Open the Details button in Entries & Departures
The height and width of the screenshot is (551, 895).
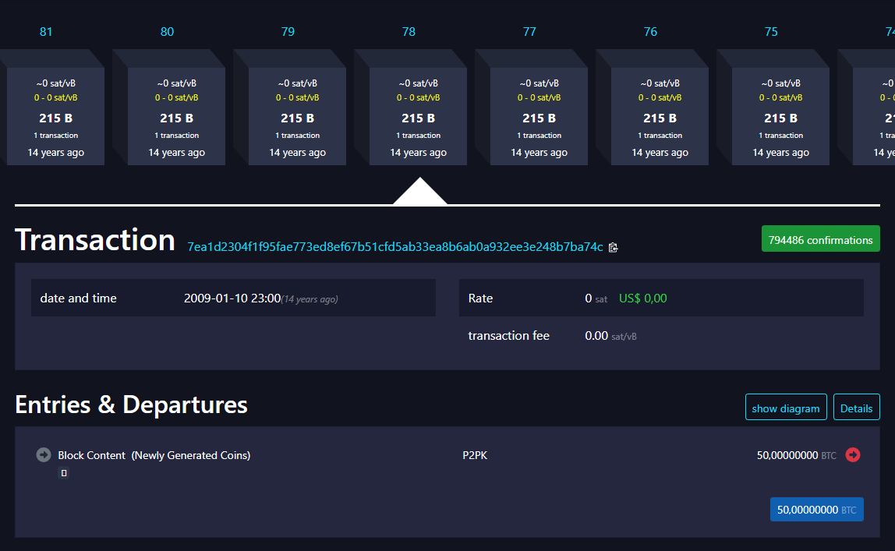tap(856, 408)
